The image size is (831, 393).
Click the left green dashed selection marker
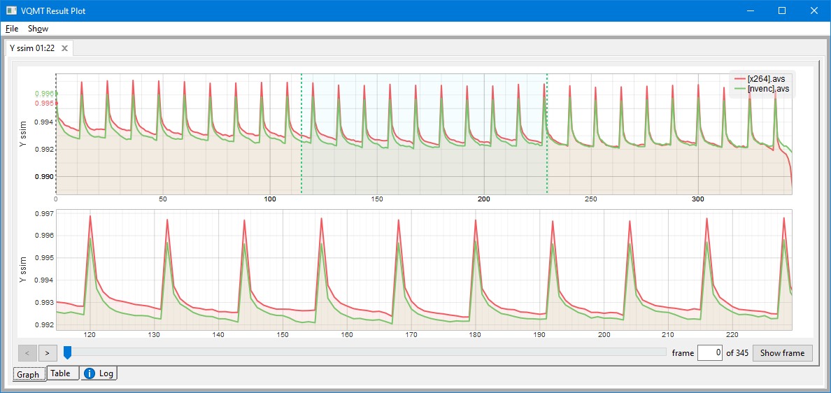tap(301, 134)
